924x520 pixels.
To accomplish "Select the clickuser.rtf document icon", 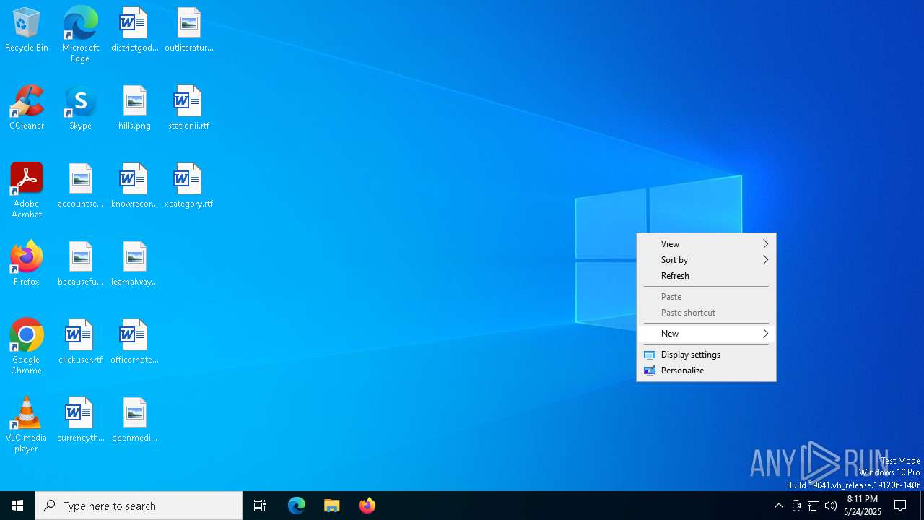I will (80, 342).
